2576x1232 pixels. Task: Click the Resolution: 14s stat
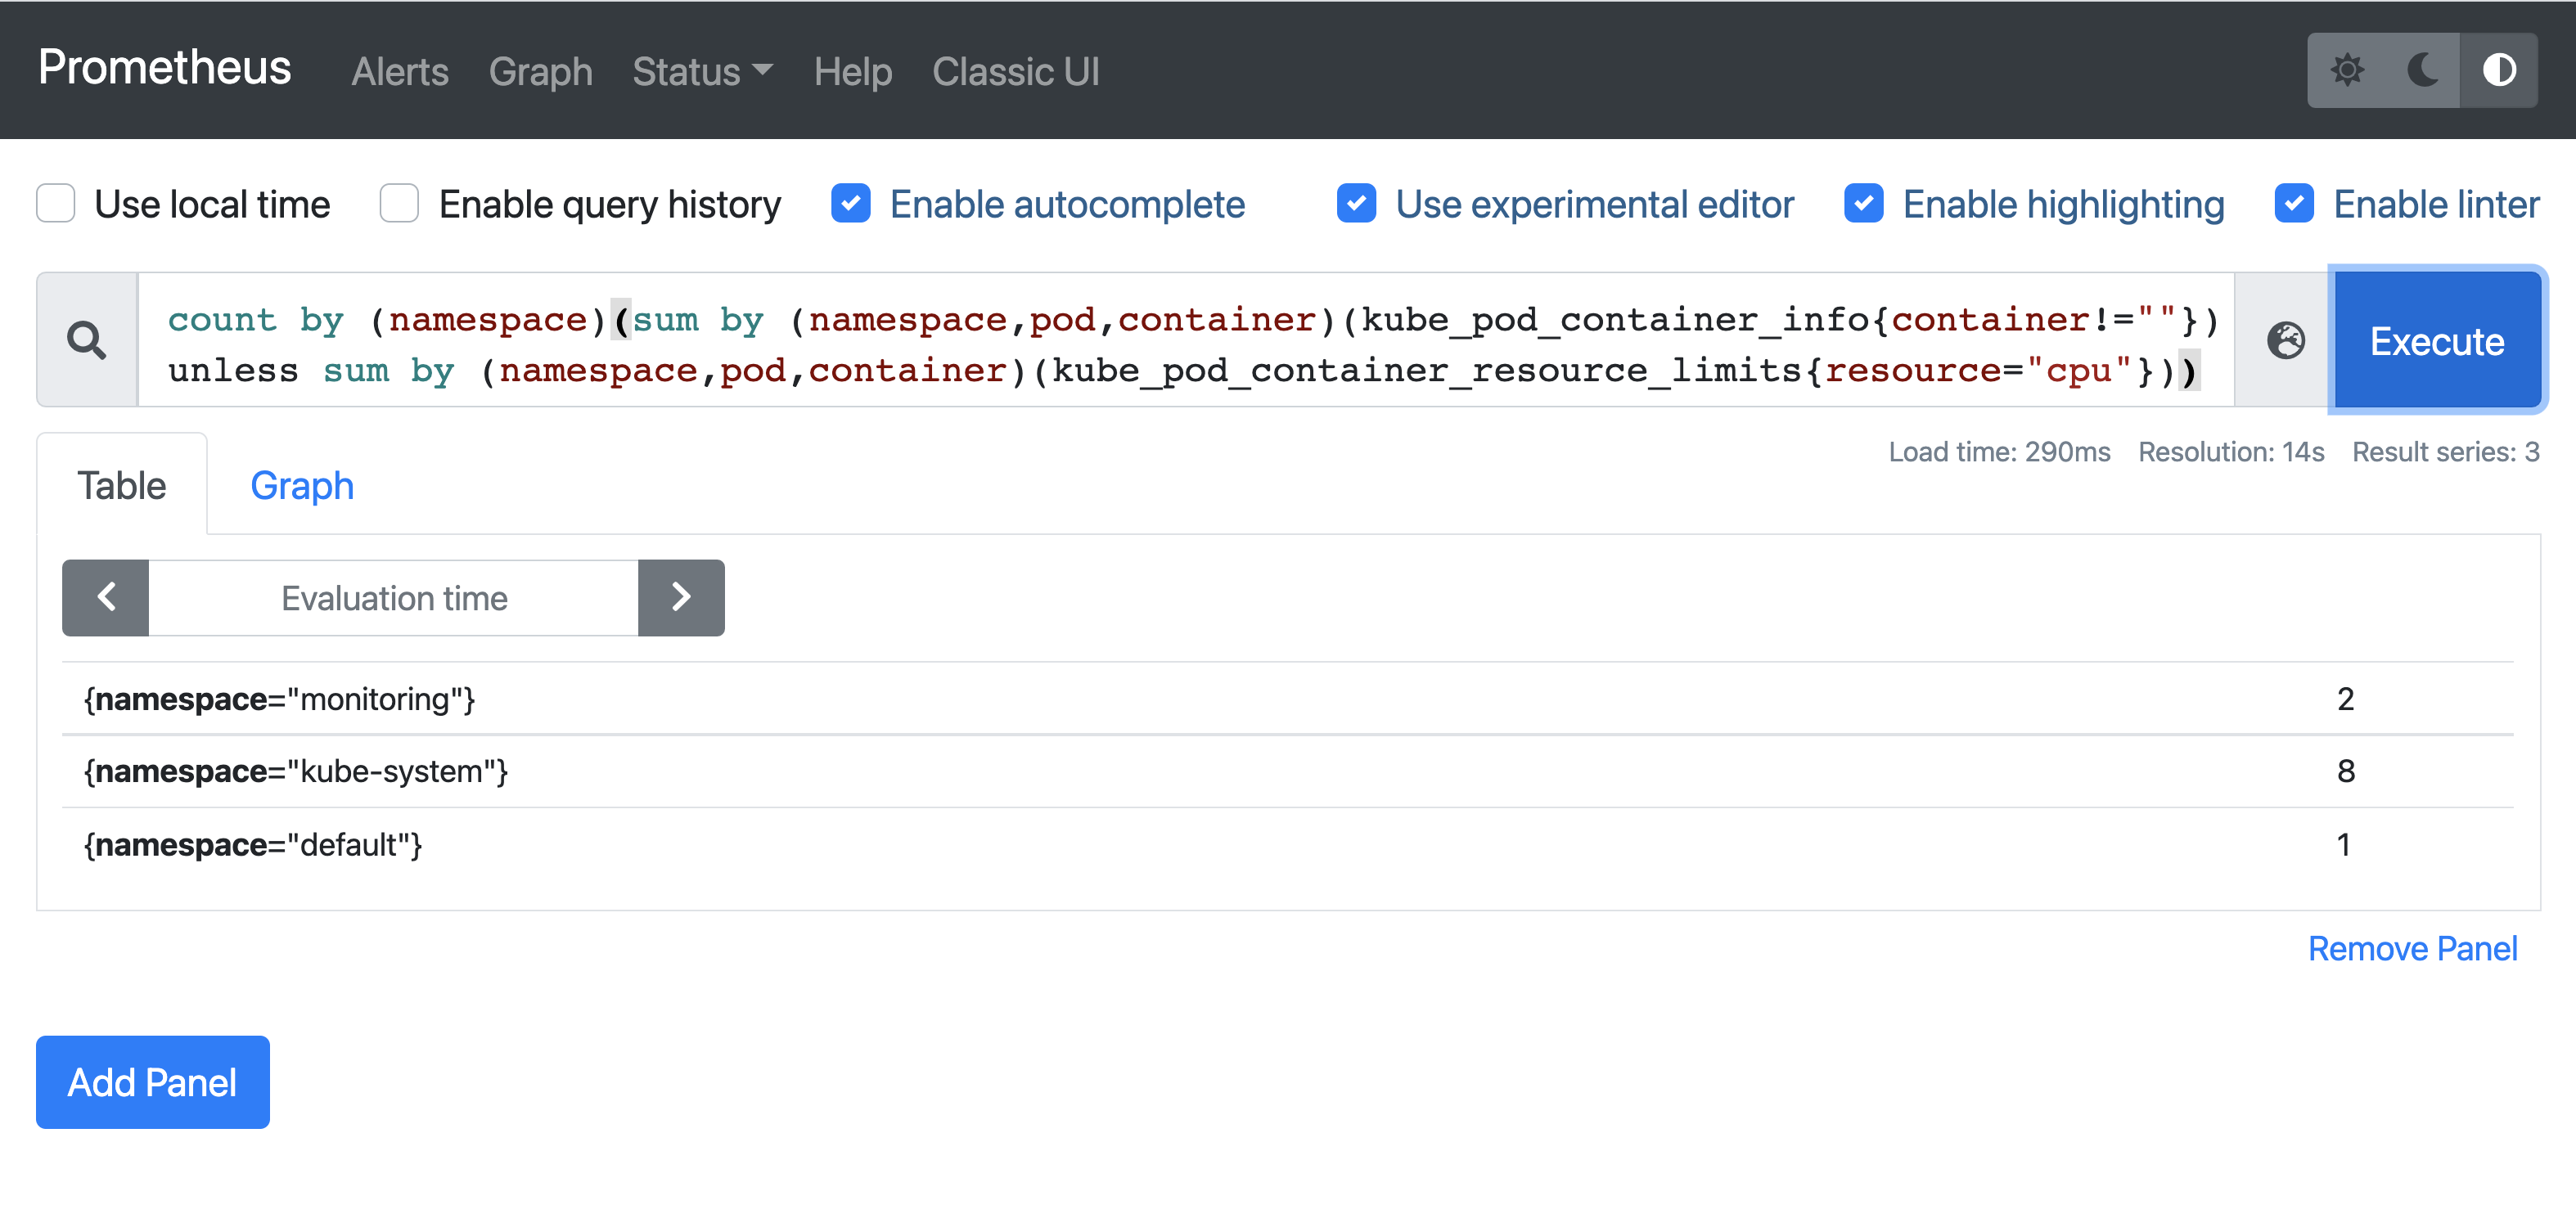(x=2231, y=452)
